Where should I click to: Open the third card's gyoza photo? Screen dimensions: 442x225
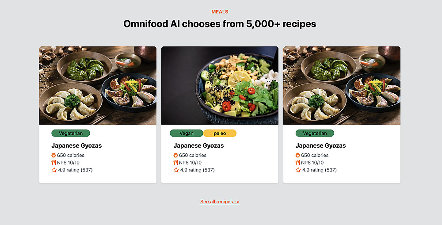342,85
